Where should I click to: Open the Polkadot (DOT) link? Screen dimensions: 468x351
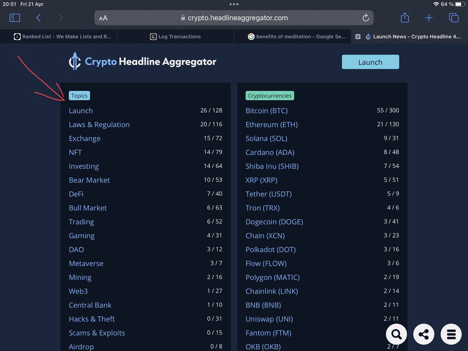(x=271, y=250)
